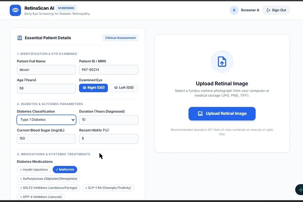
Task: Click the Diabetes & Glycemic Parameters section header
Action: (x=50, y=104)
